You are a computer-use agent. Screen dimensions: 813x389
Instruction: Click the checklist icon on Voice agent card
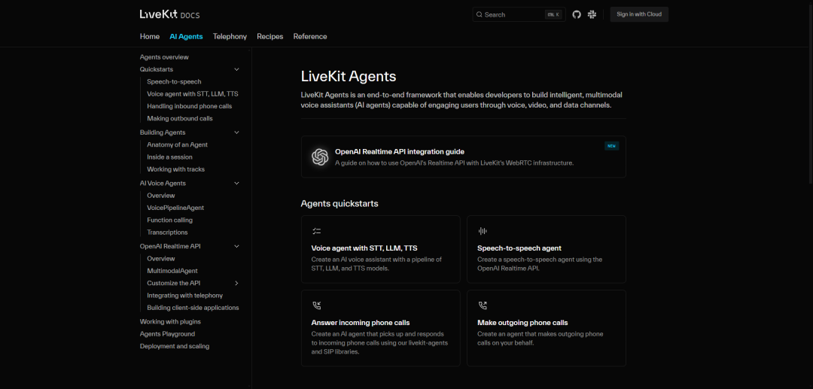click(x=316, y=231)
